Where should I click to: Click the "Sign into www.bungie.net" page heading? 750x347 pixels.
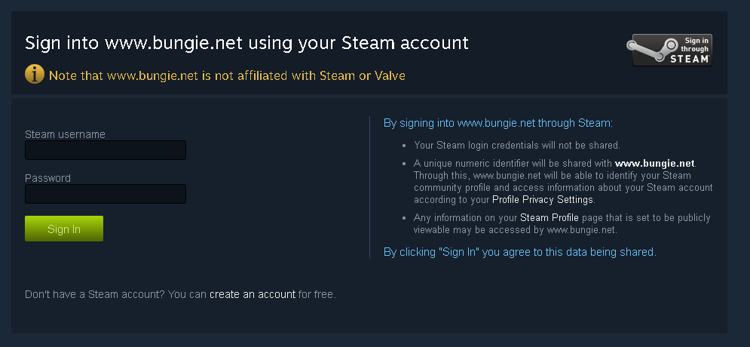coord(246,42)
